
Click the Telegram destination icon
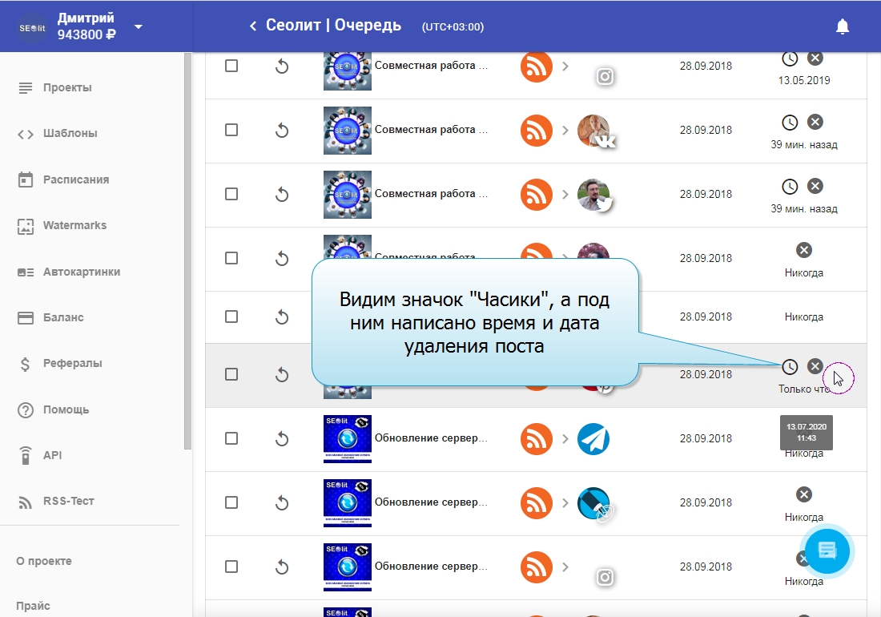pos(593,438)
